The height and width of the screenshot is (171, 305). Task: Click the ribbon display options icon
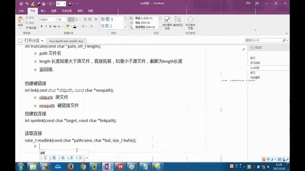257,3
